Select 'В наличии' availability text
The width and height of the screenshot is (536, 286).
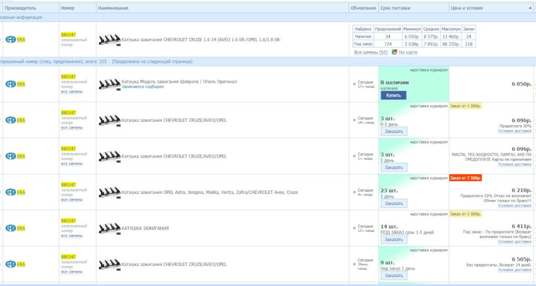tap(395, 83)
